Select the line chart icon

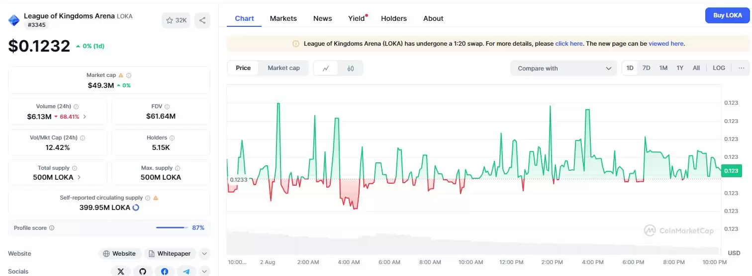[326, 69]
